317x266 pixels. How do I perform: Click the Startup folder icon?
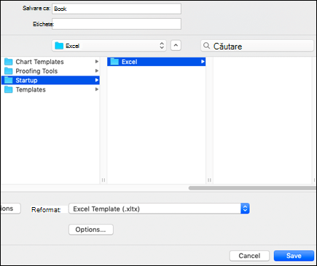tap(9, 80)
